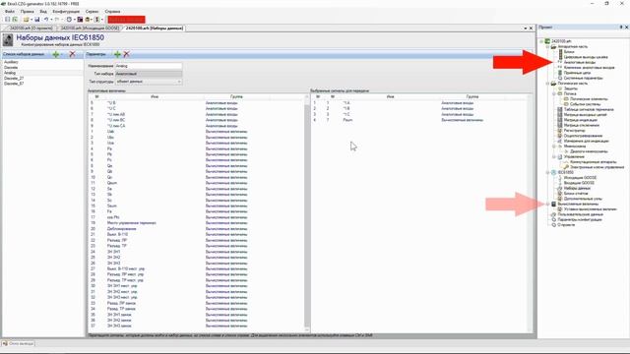630x354 pixels.
Task: Collapse the IEC61850 tree node
Action: coord(547,172)
